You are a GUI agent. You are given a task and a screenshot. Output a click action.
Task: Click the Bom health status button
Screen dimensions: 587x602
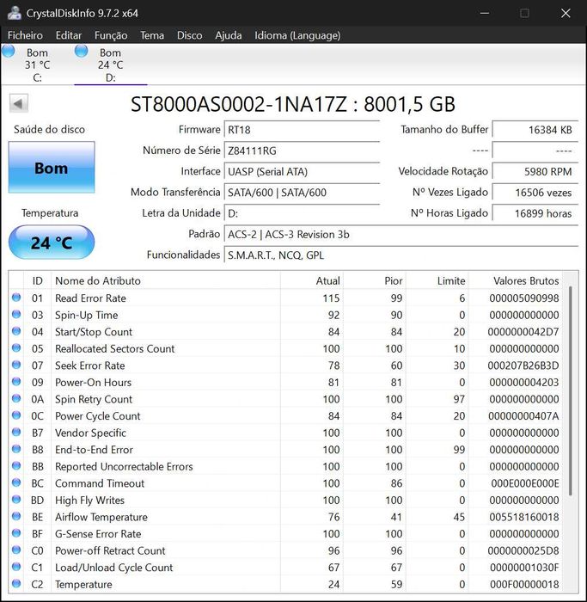click(51, 168)
